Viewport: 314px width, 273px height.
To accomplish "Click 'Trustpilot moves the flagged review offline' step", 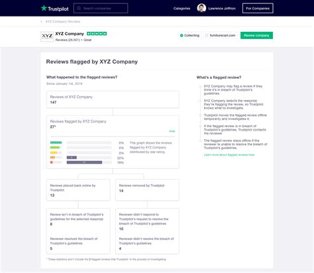I will coord(235,117).
